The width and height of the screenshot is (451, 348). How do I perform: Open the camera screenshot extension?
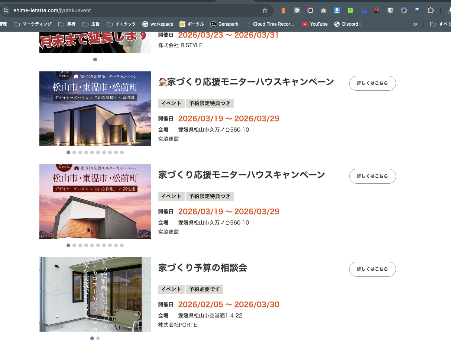click(324, 10)
